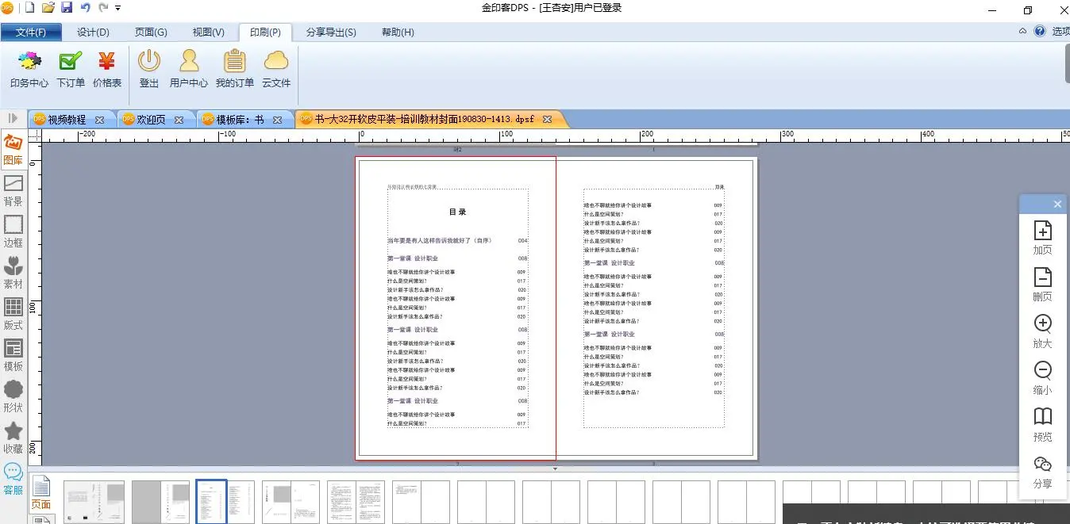Viewport: 1070px width, 524px height.
Task: Open the 形状 shapes panel
Action: point(13,396)
